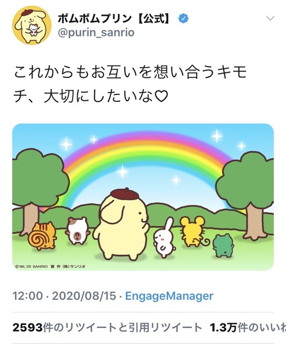The image size is (286, 344).
Task: Click the white rabbit in the picture
Action: [x=164, y=238]
